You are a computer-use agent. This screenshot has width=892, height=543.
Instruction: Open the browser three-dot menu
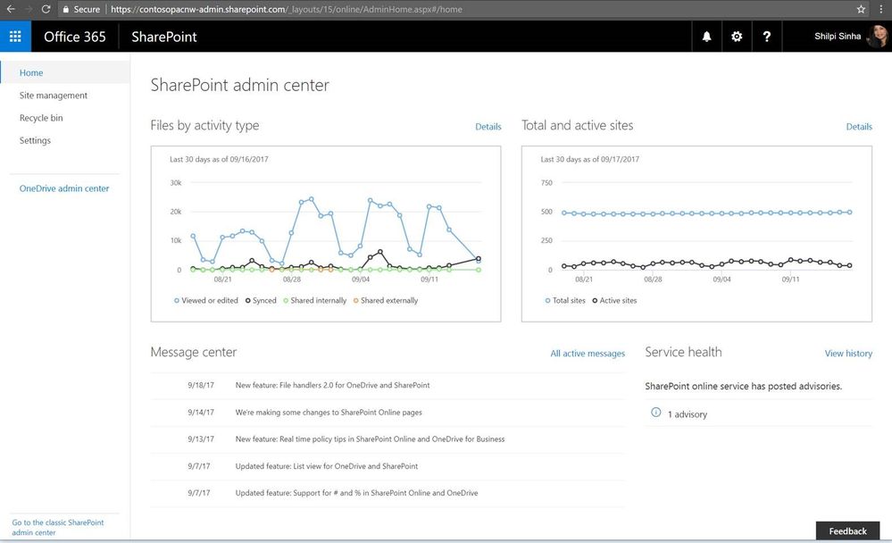tap(880, 9)
